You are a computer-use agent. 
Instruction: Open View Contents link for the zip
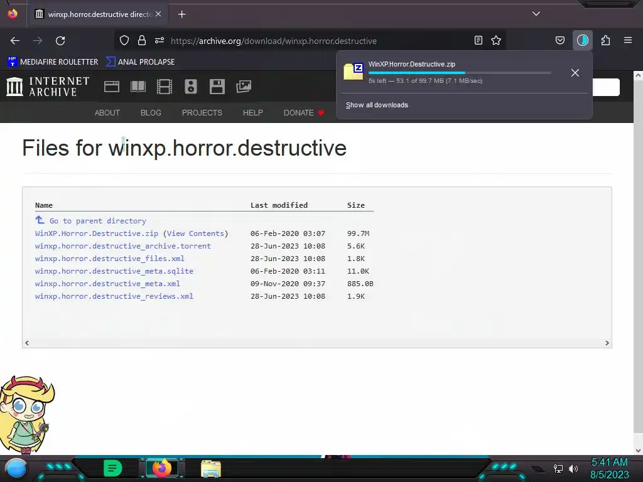point(196,233)
